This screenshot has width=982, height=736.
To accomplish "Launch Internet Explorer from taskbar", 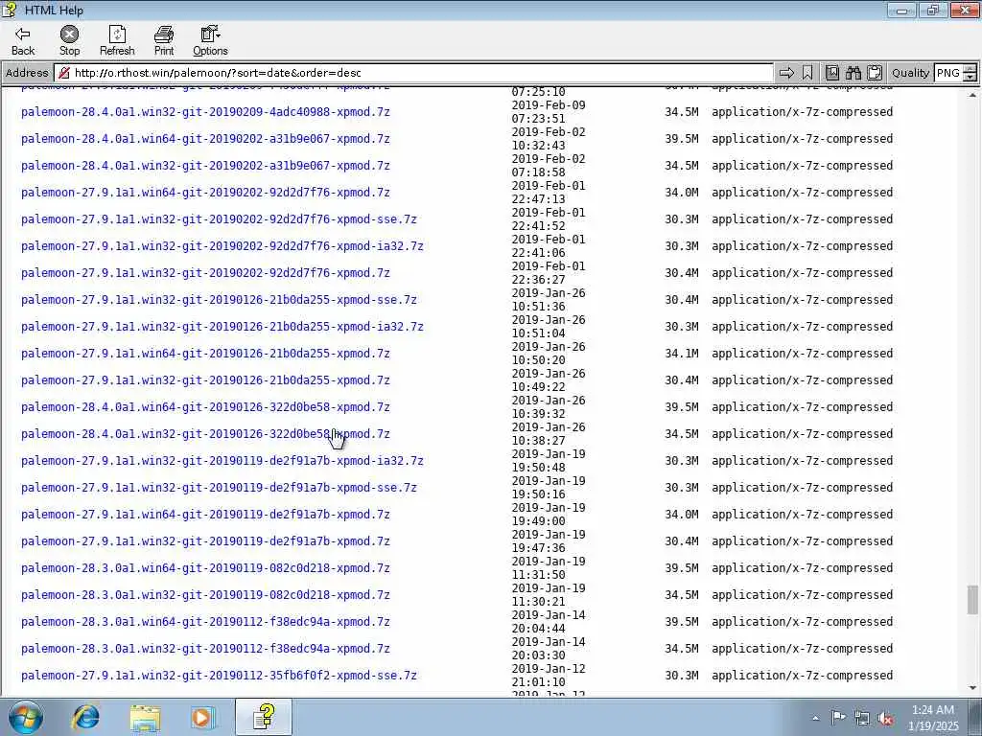I will pos(85,717).
